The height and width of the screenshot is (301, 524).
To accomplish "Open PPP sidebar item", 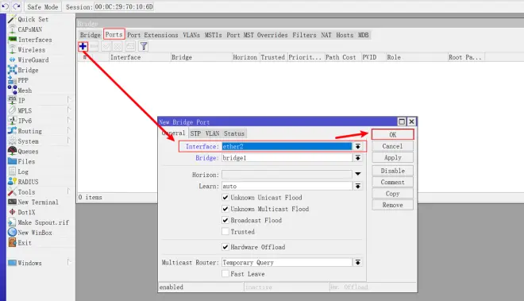I will tap(23, 80).
